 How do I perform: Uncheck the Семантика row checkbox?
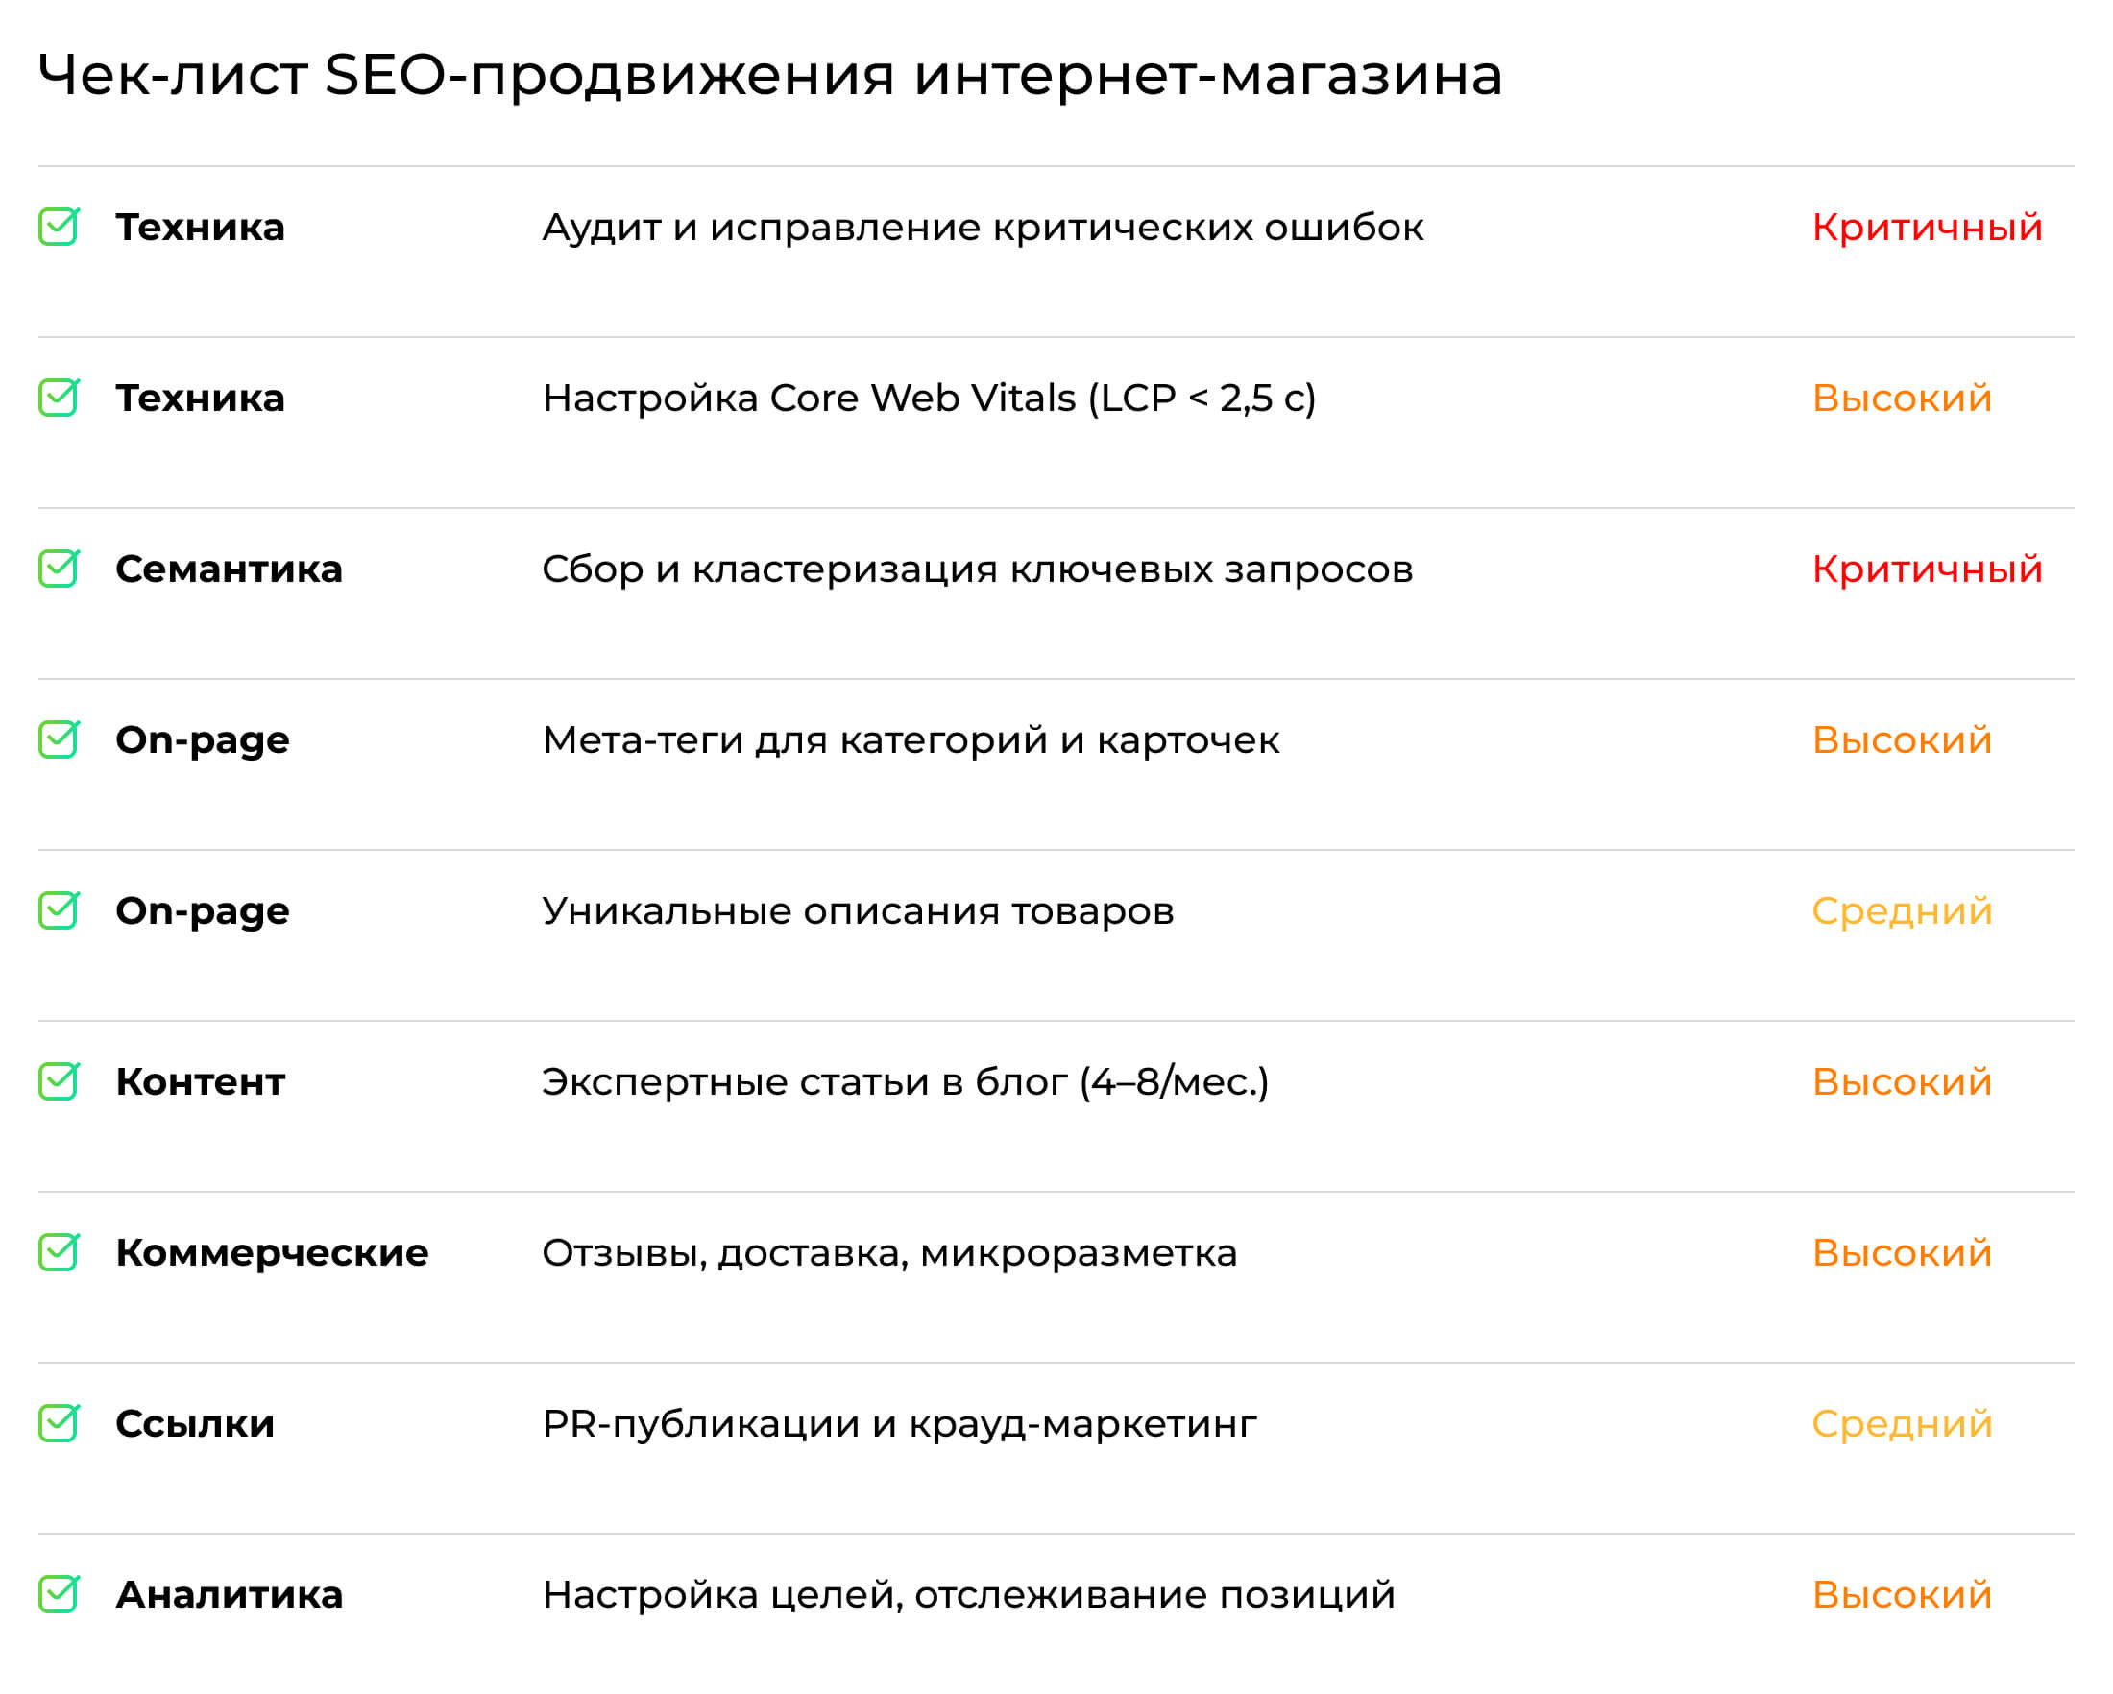(58, 569)
